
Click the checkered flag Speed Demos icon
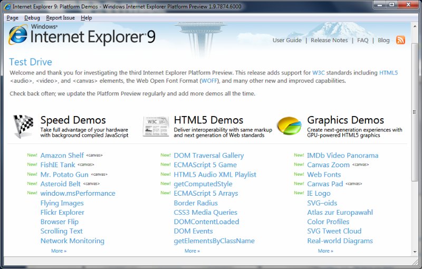coord(23,126)
